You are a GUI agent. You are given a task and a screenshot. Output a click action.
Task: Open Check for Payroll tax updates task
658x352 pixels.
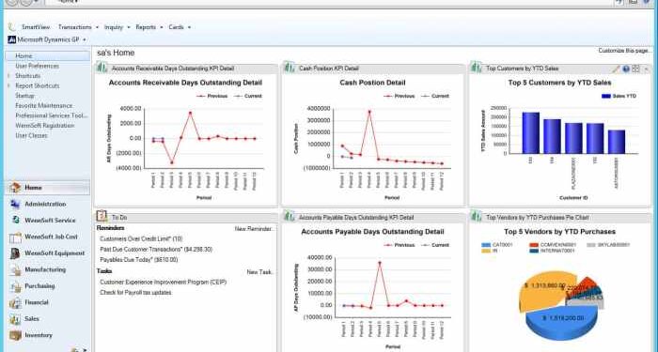tap(135, 293)
